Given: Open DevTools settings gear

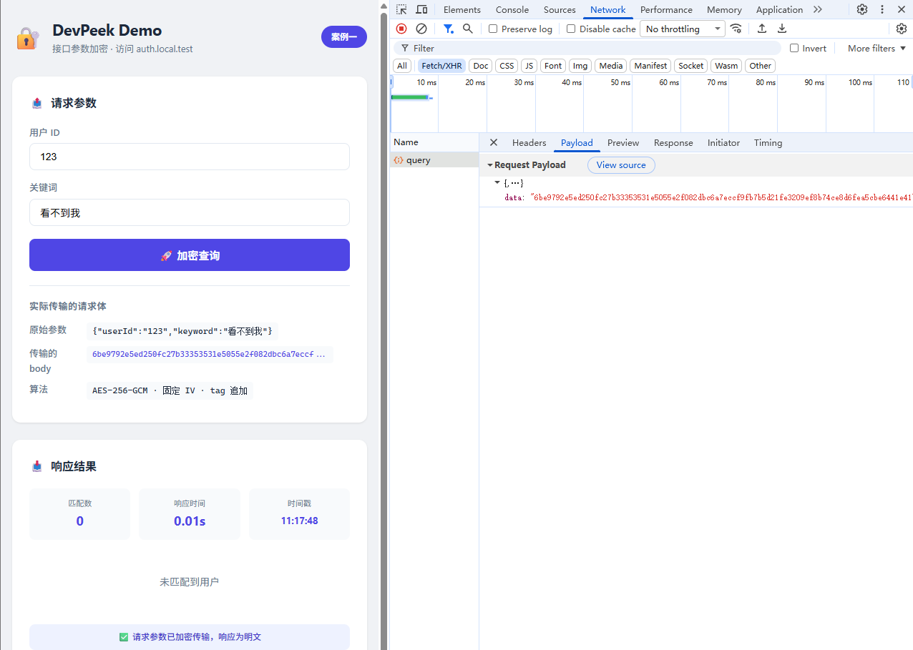Looking at the screenshot, I should pyautogui.click(x=862, y=9).
